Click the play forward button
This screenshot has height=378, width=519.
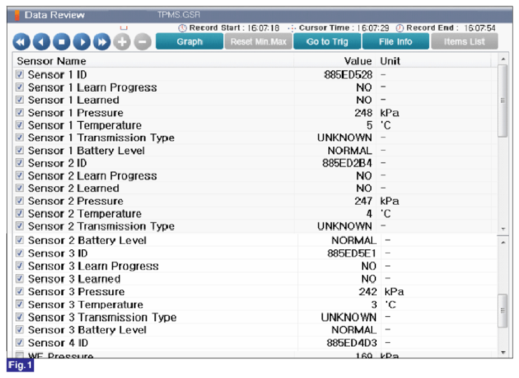tap(82, 42)
